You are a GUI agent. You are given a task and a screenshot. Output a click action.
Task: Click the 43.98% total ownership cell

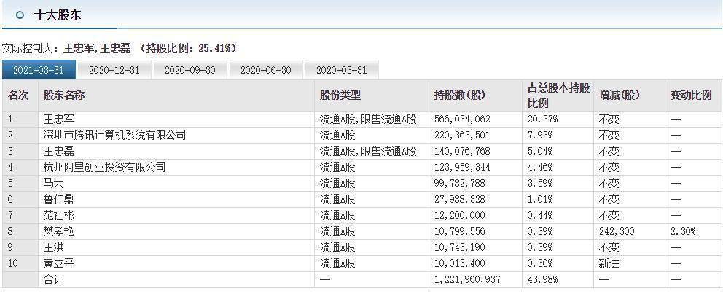(x=543, y=280)
